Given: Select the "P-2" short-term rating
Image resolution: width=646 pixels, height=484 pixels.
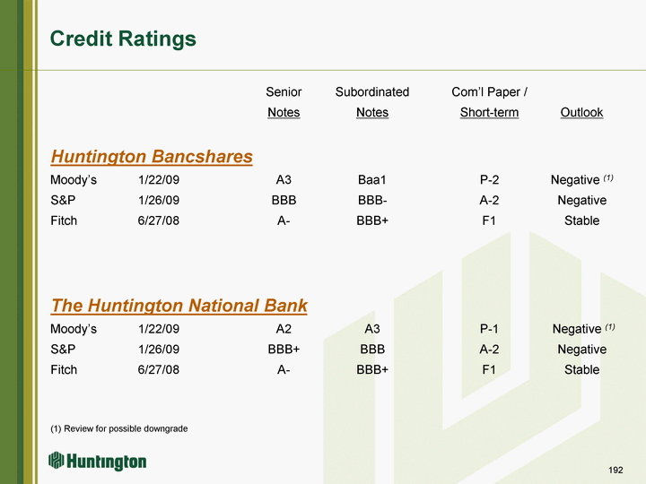Looking at the screenshot, I should tap(489, 180).
